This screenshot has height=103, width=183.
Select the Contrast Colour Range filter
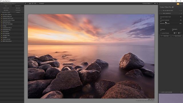tap(9, 20)
